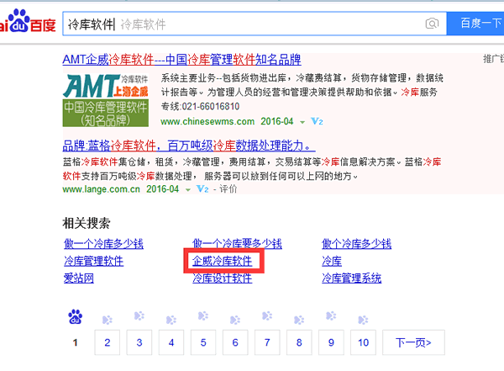
Task: Select related search 企威冷库软件
Action: pyautogui.click(x=222, y=261)
